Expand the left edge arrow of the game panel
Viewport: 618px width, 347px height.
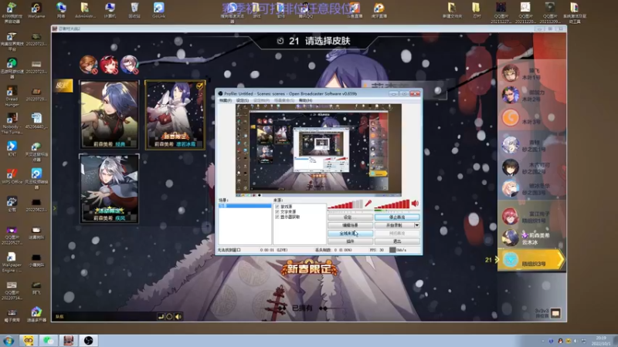pos(55,208)
